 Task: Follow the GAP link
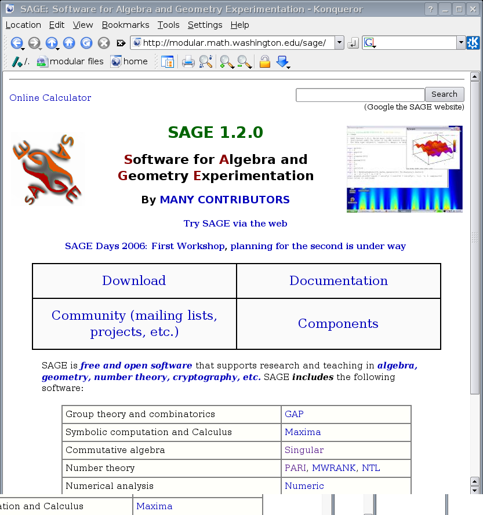pyautogui.click(x=294, y=414)
